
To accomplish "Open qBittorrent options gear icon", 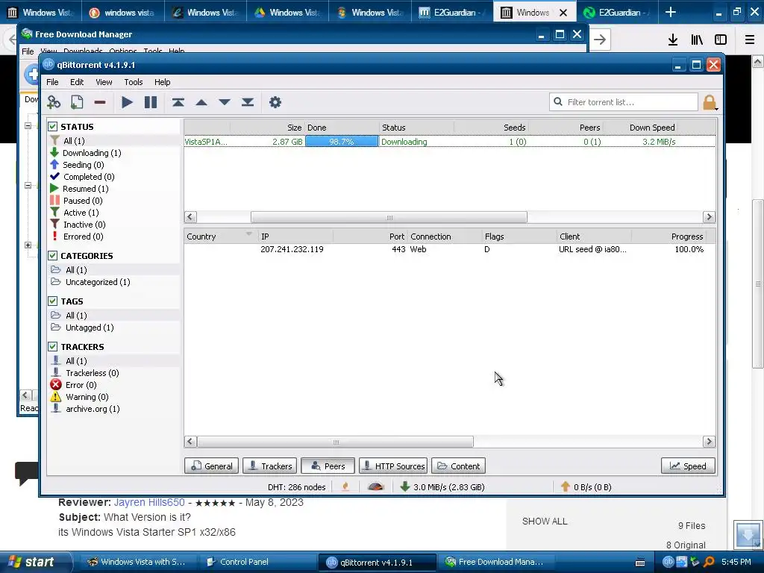I will 275,102.
